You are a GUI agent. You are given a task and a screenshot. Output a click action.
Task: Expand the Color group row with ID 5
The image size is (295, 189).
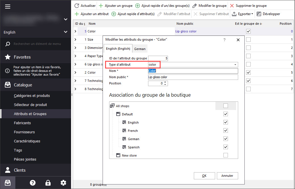coord(75,31)
